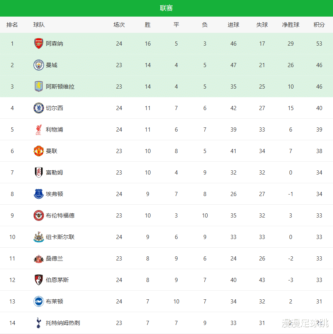
Task: Click the Bournemouth club crest icon
Action: point(39,280)
